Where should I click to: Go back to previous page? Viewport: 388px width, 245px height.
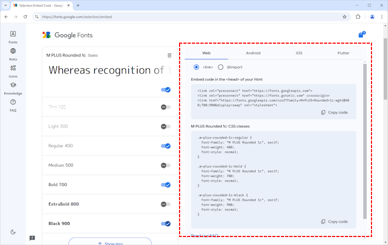click(x=6, y=17)
